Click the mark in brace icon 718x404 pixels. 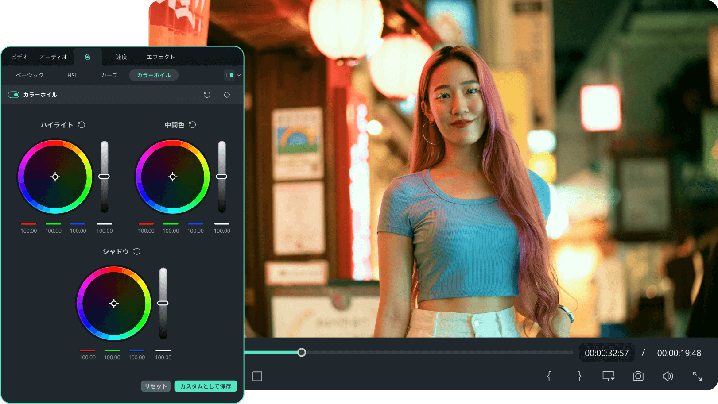tap(549, 376)
